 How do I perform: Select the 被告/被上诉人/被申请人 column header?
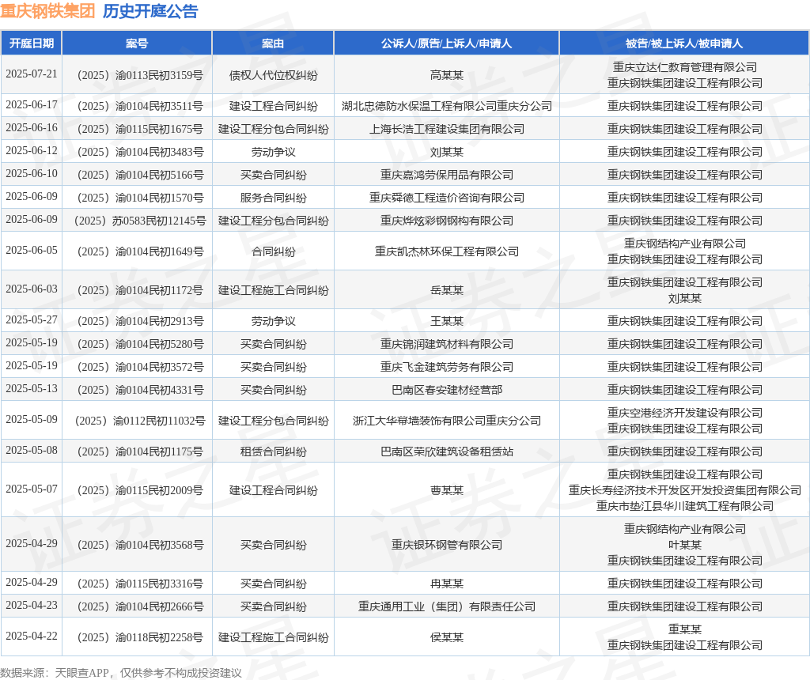coord(684,43)
